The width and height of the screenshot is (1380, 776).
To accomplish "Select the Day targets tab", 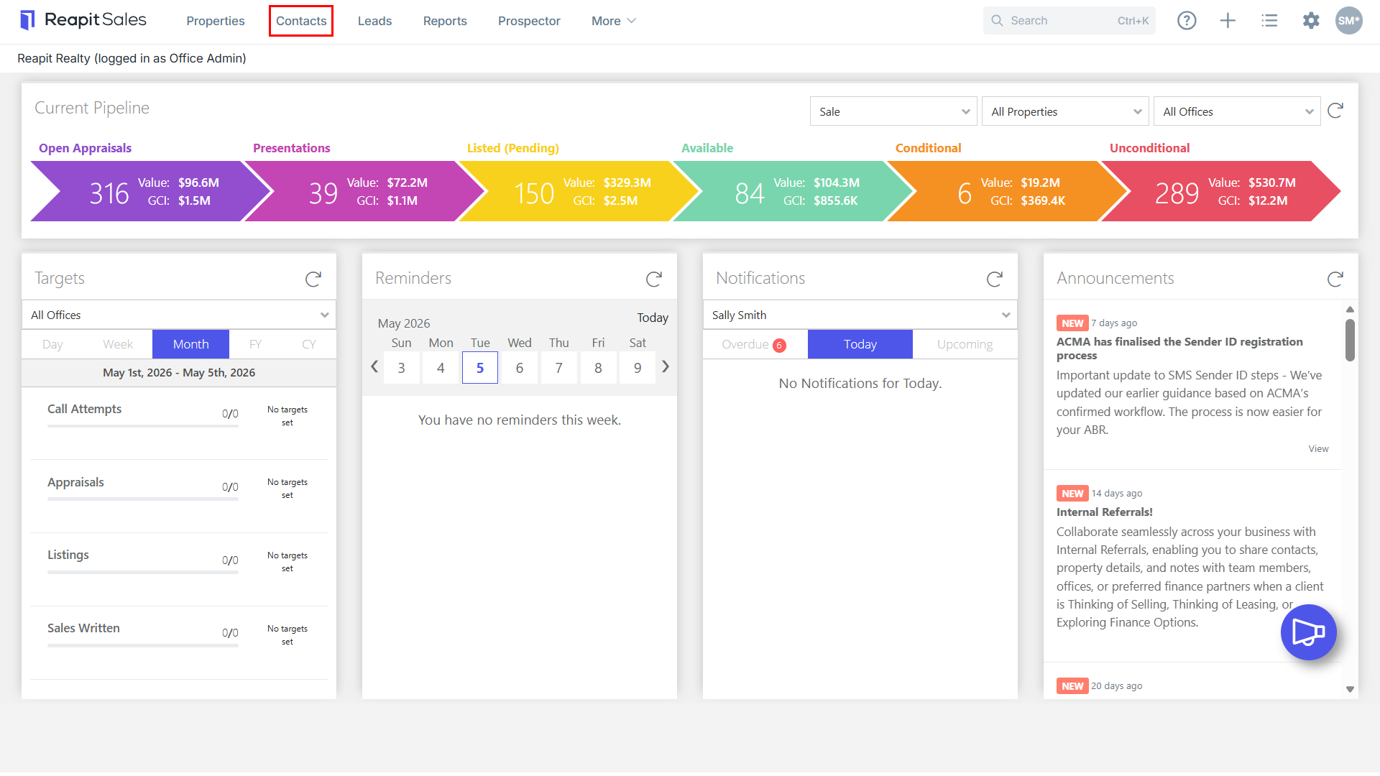I will click(x=52, y=344).
